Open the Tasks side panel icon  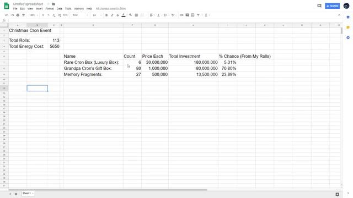click(x=348, y=37)
